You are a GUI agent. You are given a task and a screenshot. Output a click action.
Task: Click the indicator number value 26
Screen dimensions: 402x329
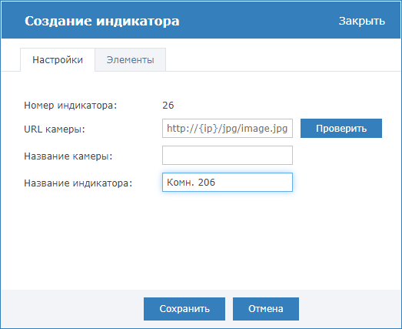point(168,106)
